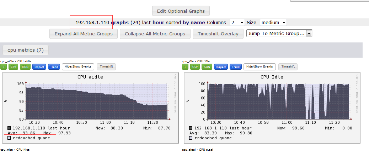Open the Columns dropdown
Viewport: 369px width, 151px height.
point(237,22)
